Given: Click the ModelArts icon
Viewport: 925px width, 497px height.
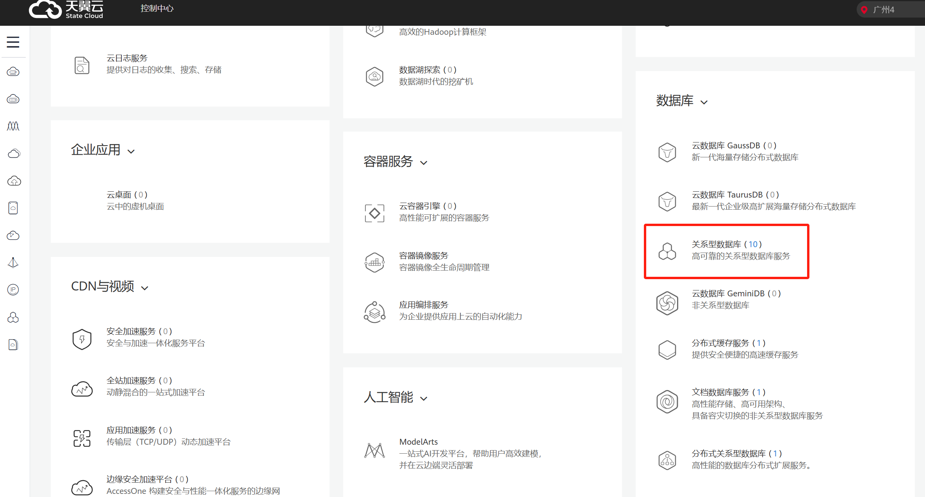Looking at the screenshot, I should [x=374, y=450].
